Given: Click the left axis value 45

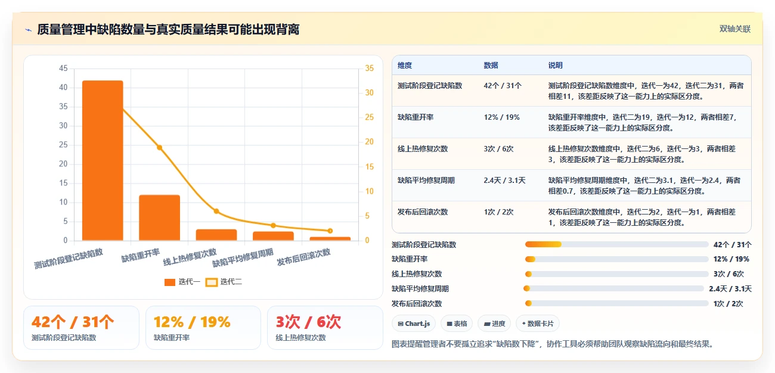Looking at the screenshot, I should [x=63, y=69].
